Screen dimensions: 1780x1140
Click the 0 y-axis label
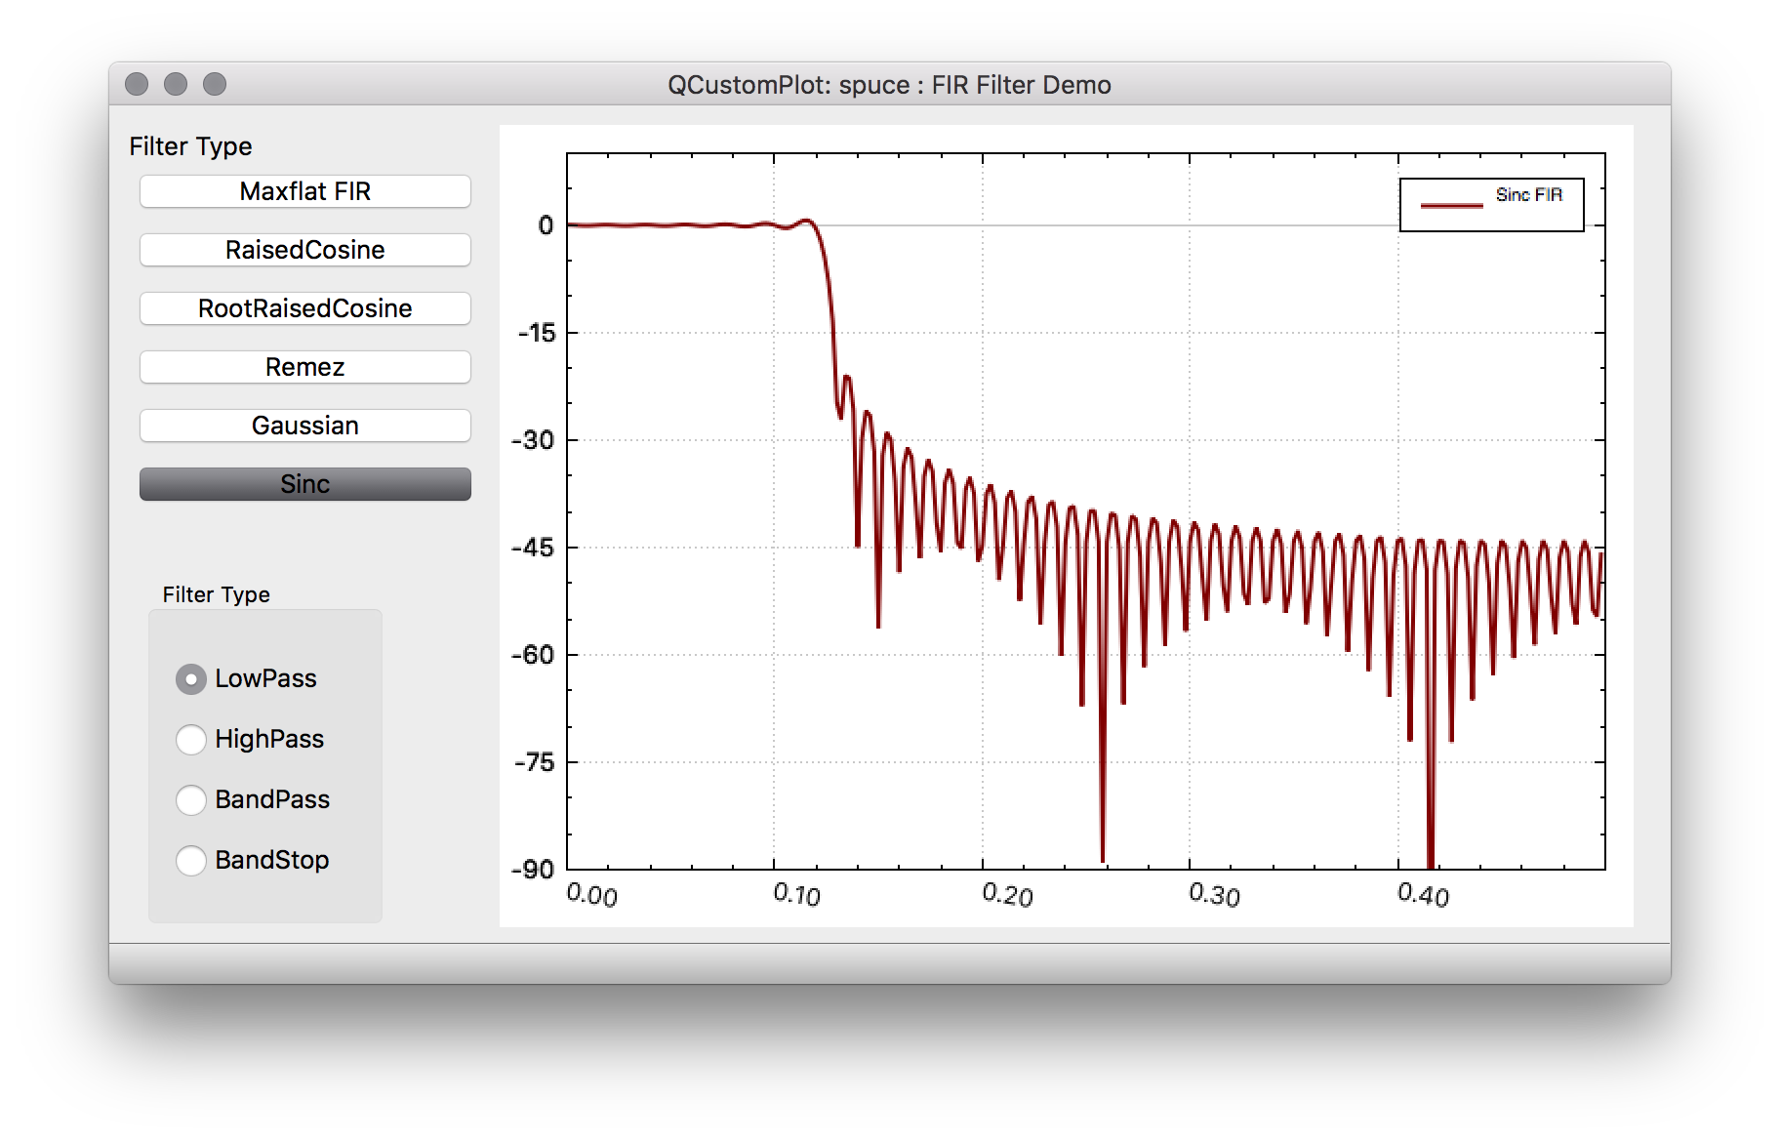click(x=546, y=225)
